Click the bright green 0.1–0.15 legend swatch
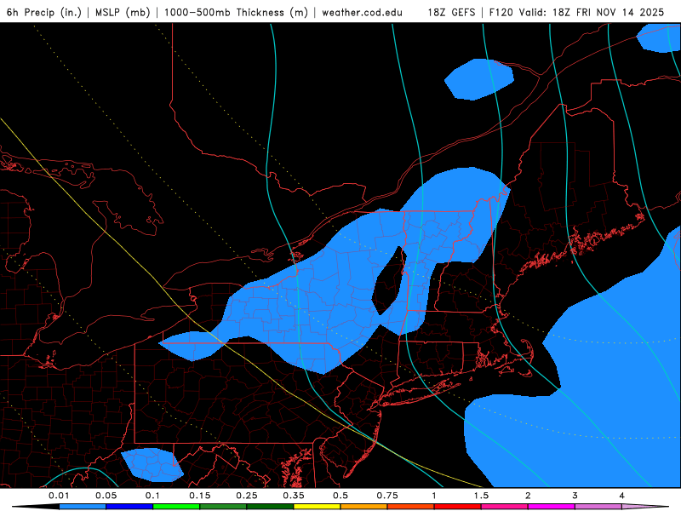This screenshot has width=681, height=511. coord(176,507)
